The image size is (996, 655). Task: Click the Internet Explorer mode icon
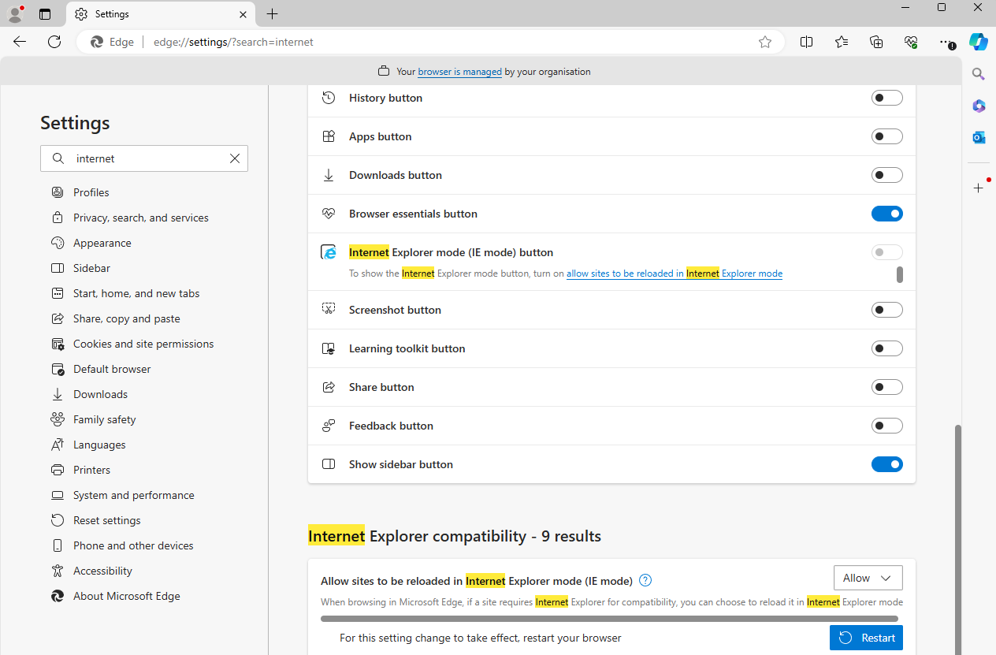tap(329, 252)
